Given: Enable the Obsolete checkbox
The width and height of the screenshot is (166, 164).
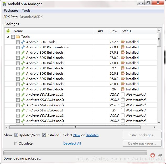Looking at the screenshot, I should (16, 143).
